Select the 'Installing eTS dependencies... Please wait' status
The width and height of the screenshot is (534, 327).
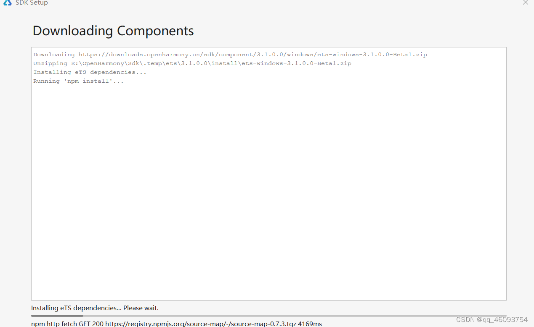tap(95, 308)
